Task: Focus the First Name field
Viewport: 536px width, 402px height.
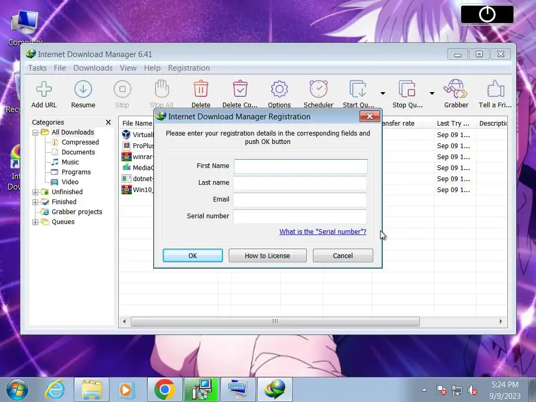Action: point(301,166)
